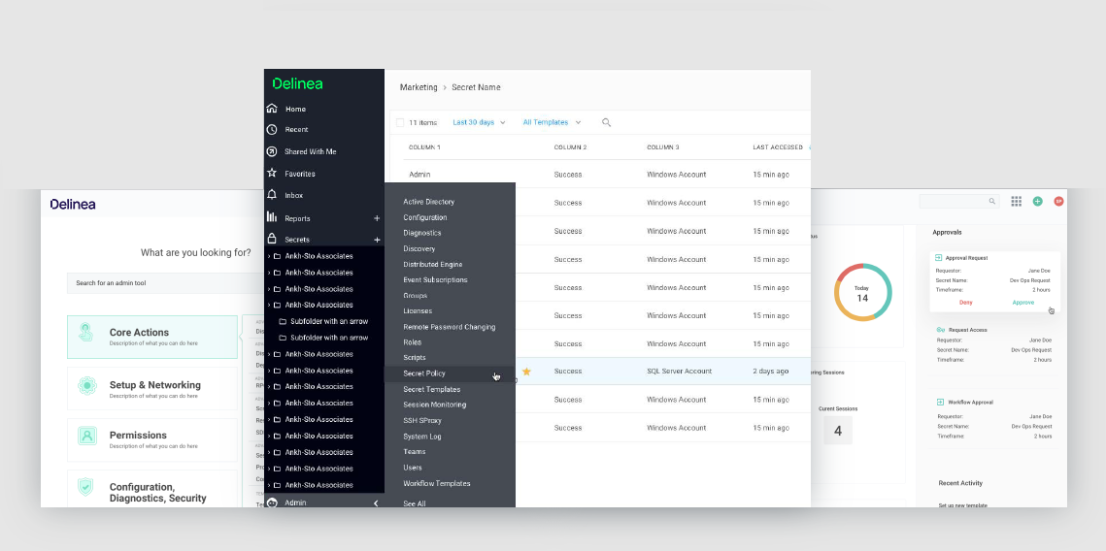Sort by the LAST ACCESSED header

[x=777, y=147]
